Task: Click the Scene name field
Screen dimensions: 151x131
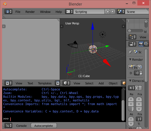Action: tap(137, 12)
